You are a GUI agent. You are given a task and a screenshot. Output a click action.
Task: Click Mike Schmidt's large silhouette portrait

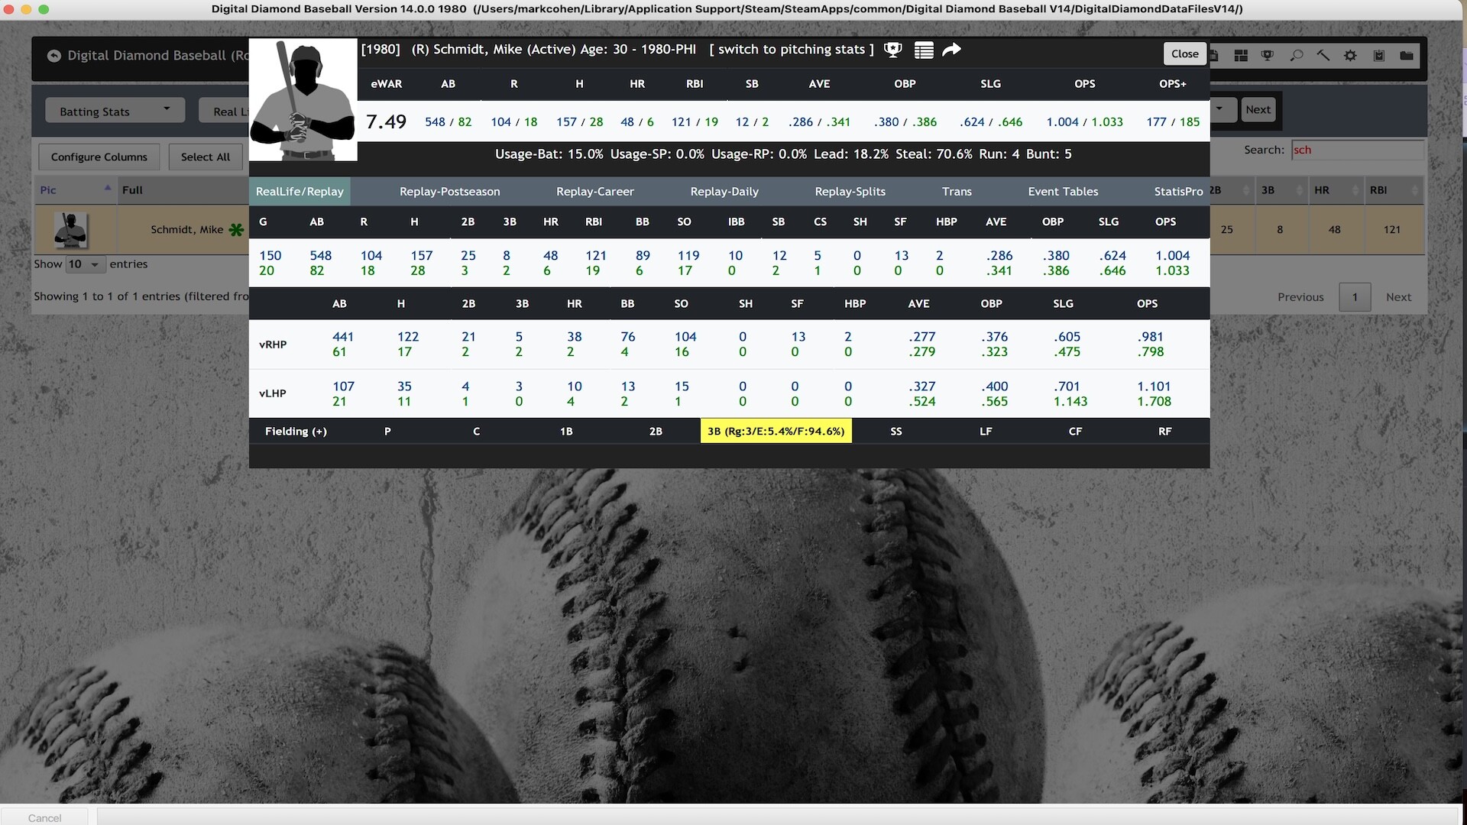[303, 100]
